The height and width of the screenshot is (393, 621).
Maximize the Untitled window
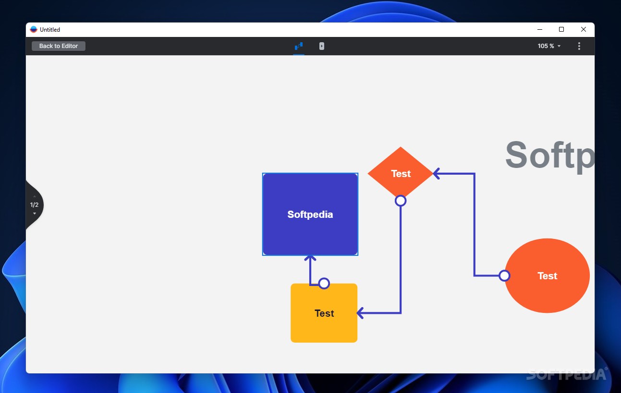tap(561, 29)
